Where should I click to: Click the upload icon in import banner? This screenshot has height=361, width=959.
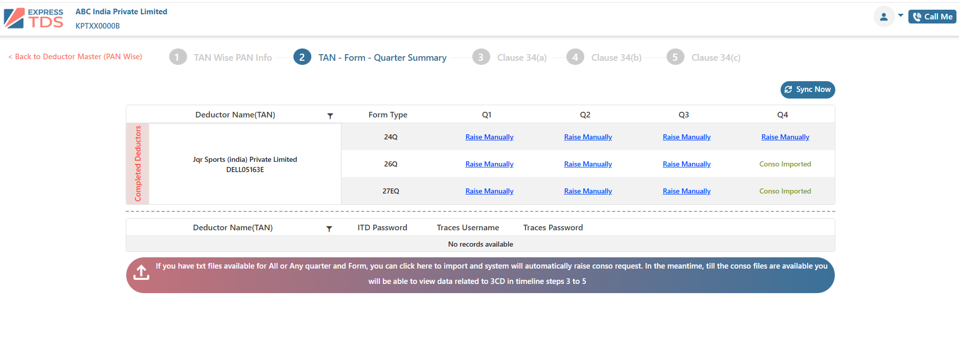pos(142,273)
